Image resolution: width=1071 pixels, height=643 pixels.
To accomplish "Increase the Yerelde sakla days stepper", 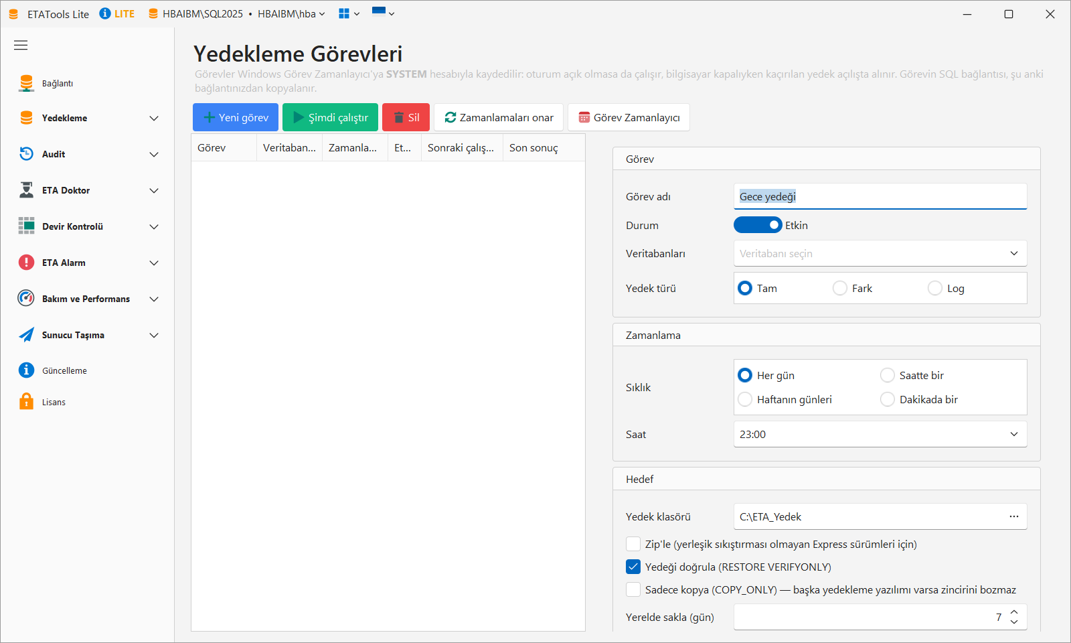I will point(1014,612).
